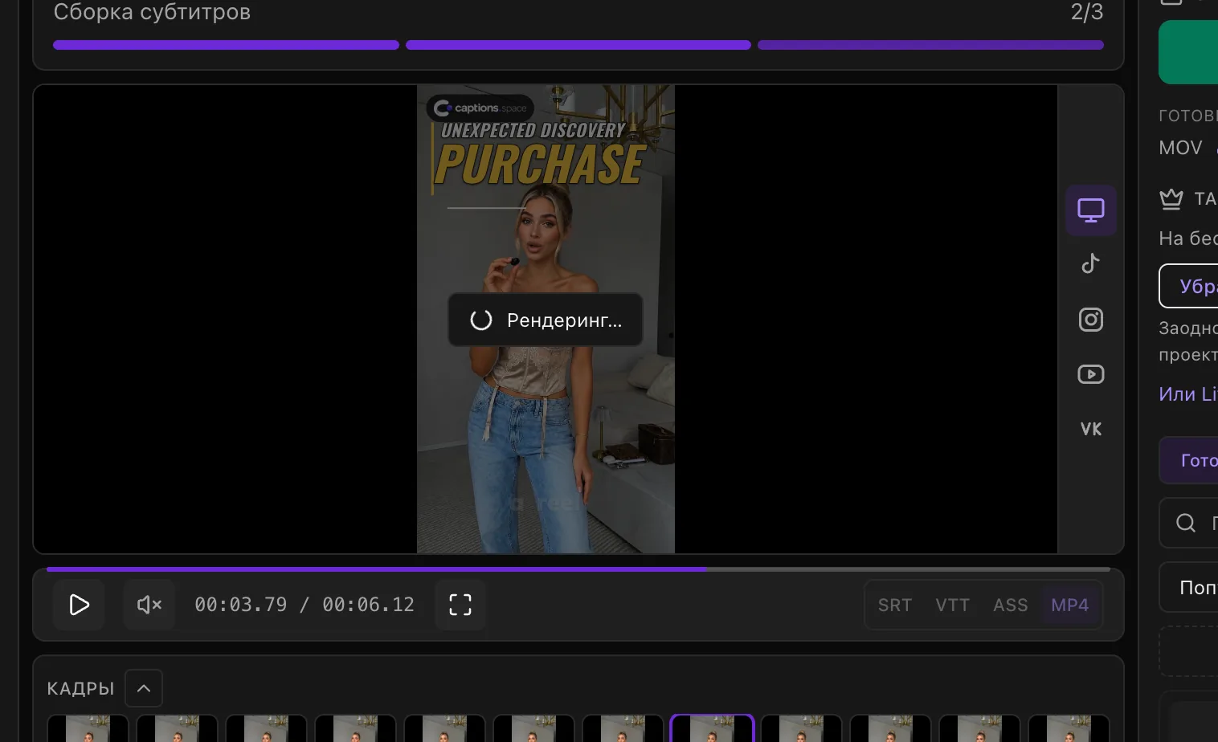Image resolution: width=1218 pixels, height=742 pixels.
Task: Choose SRT export format
Action: [895, 605]
